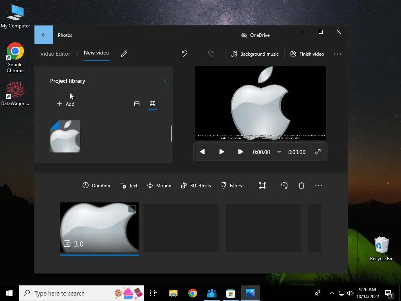Viewport: 401px width, 301px height.
Task: Tick the checkbox on the storyboard clip
Action: [132, 209]
